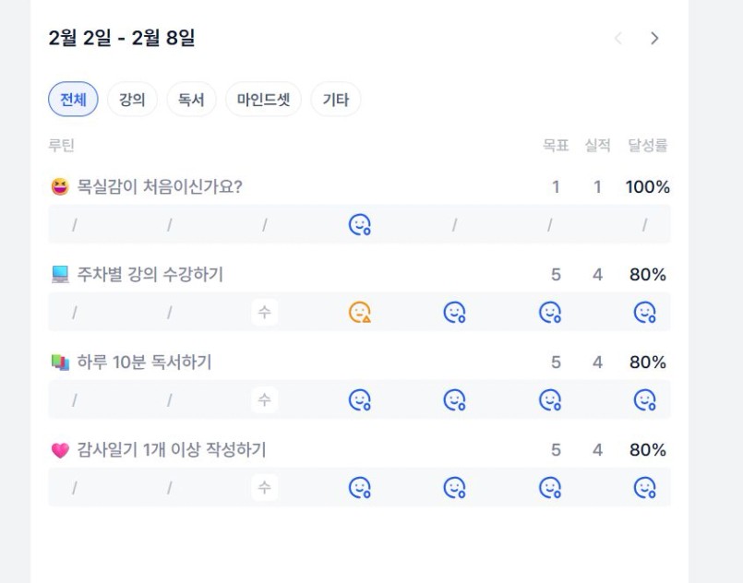The image size is (743, 583).
Task: Go to previous week with left chevron
Action: point(618,38)
